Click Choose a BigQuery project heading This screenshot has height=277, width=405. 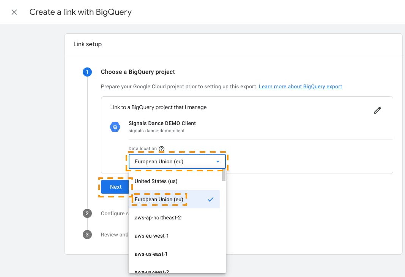[138, 72]
